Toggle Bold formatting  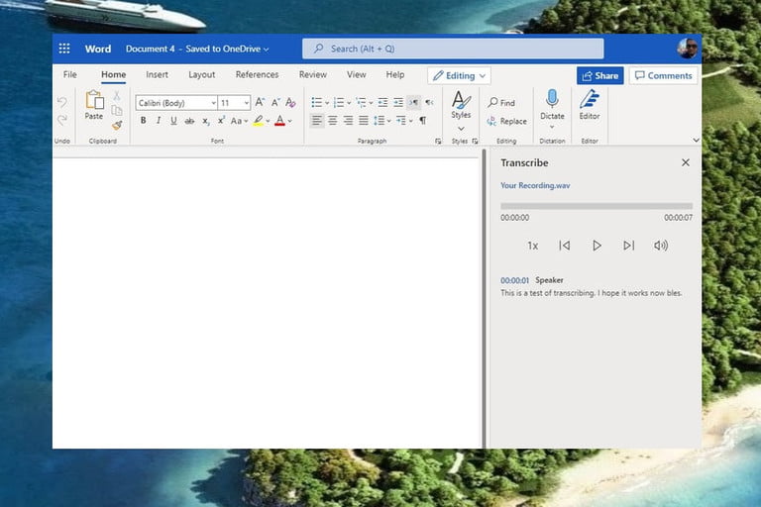[x=143, y=121]
